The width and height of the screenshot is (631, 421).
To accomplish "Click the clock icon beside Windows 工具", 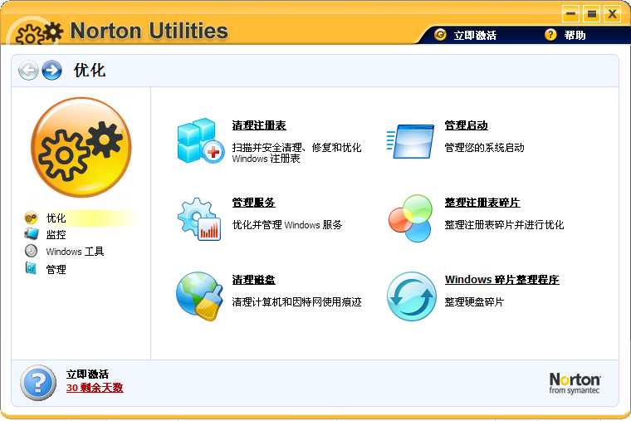I will [x=31, y=251].
